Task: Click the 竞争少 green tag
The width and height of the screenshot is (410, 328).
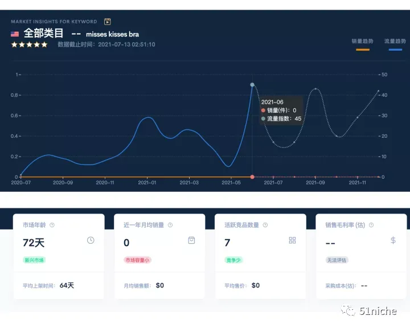Action: tap(233, 260)
